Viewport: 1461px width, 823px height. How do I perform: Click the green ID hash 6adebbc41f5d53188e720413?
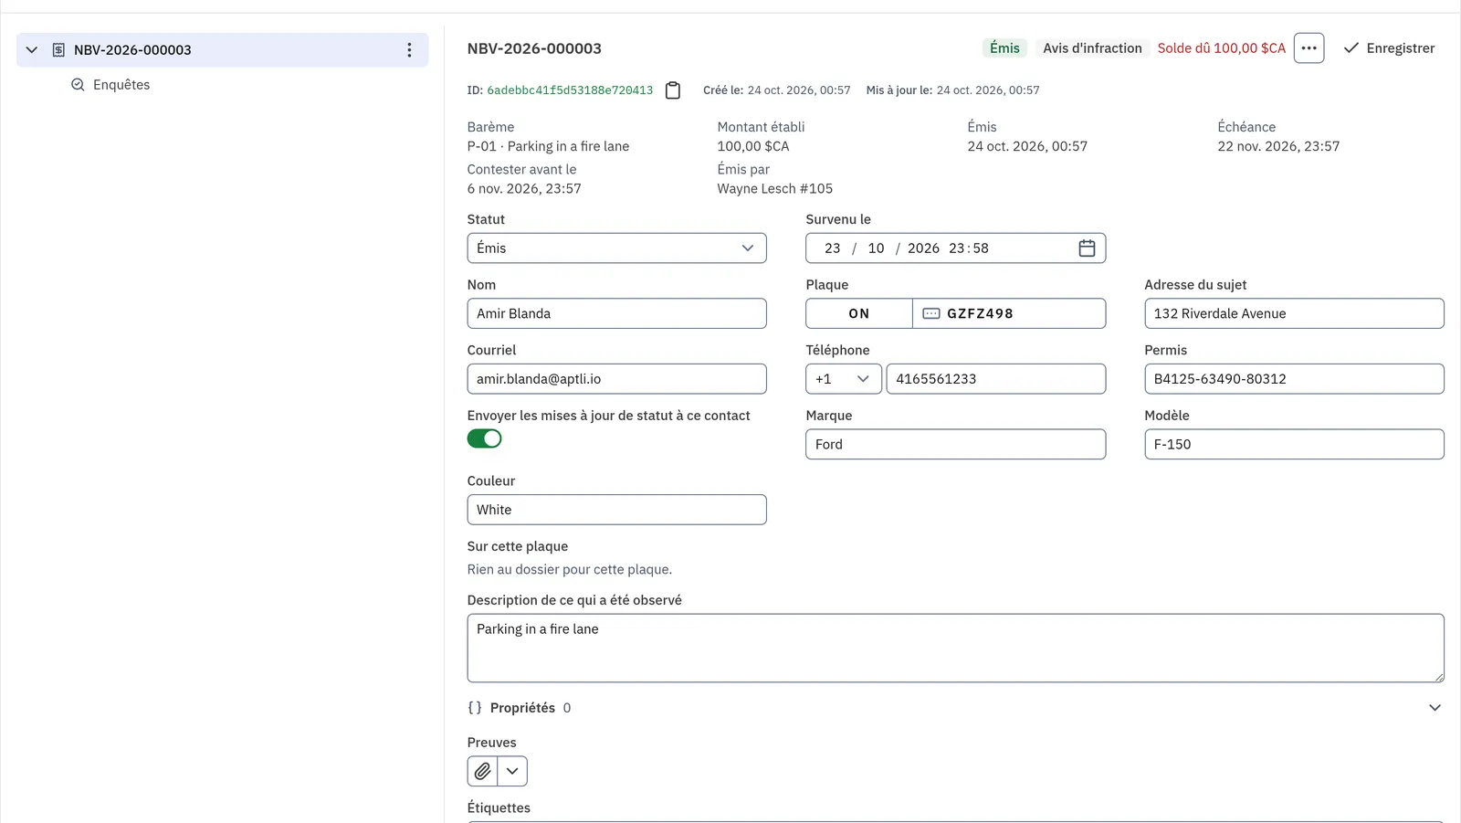(x=570, y=90)
